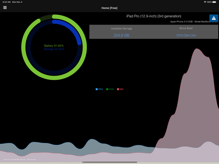The width and height of the screenshot is (219, 164).
Task: Click the 224.6 GB storage value
Action: point(122,35)
